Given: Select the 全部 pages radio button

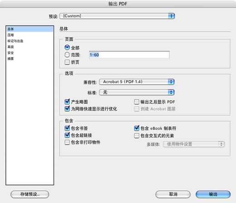Looking at the screenshot, I should point(67,48).
